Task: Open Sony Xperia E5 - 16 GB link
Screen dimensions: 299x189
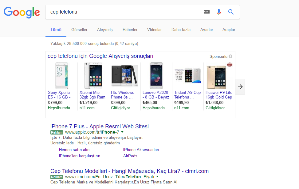Action: tap(59, 95)
